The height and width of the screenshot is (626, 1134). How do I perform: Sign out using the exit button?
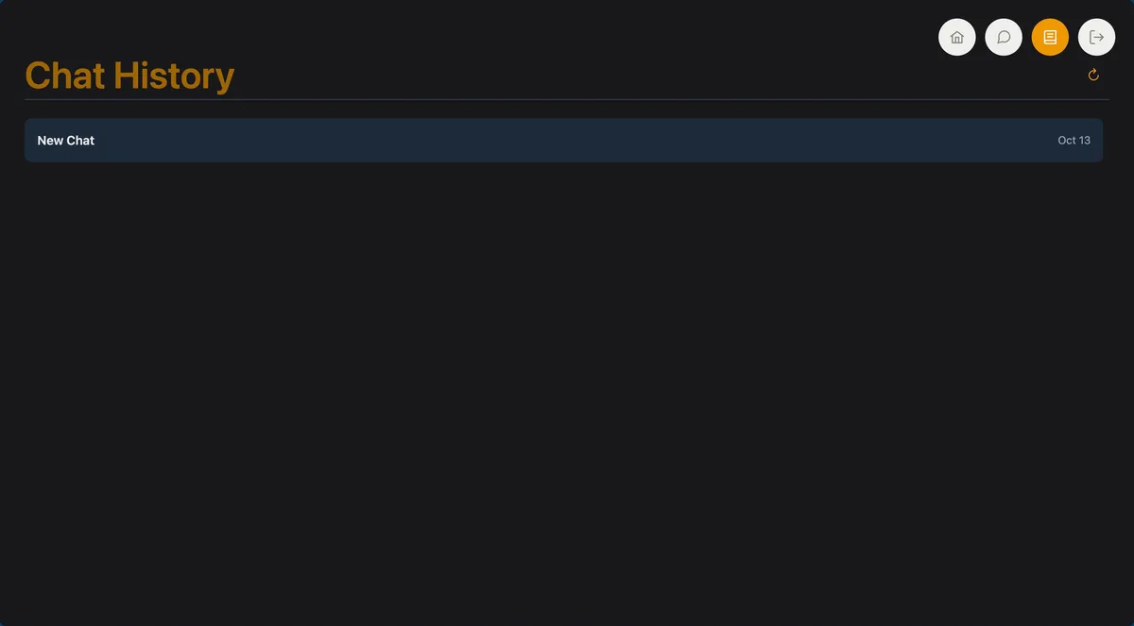pos(1096,38)
